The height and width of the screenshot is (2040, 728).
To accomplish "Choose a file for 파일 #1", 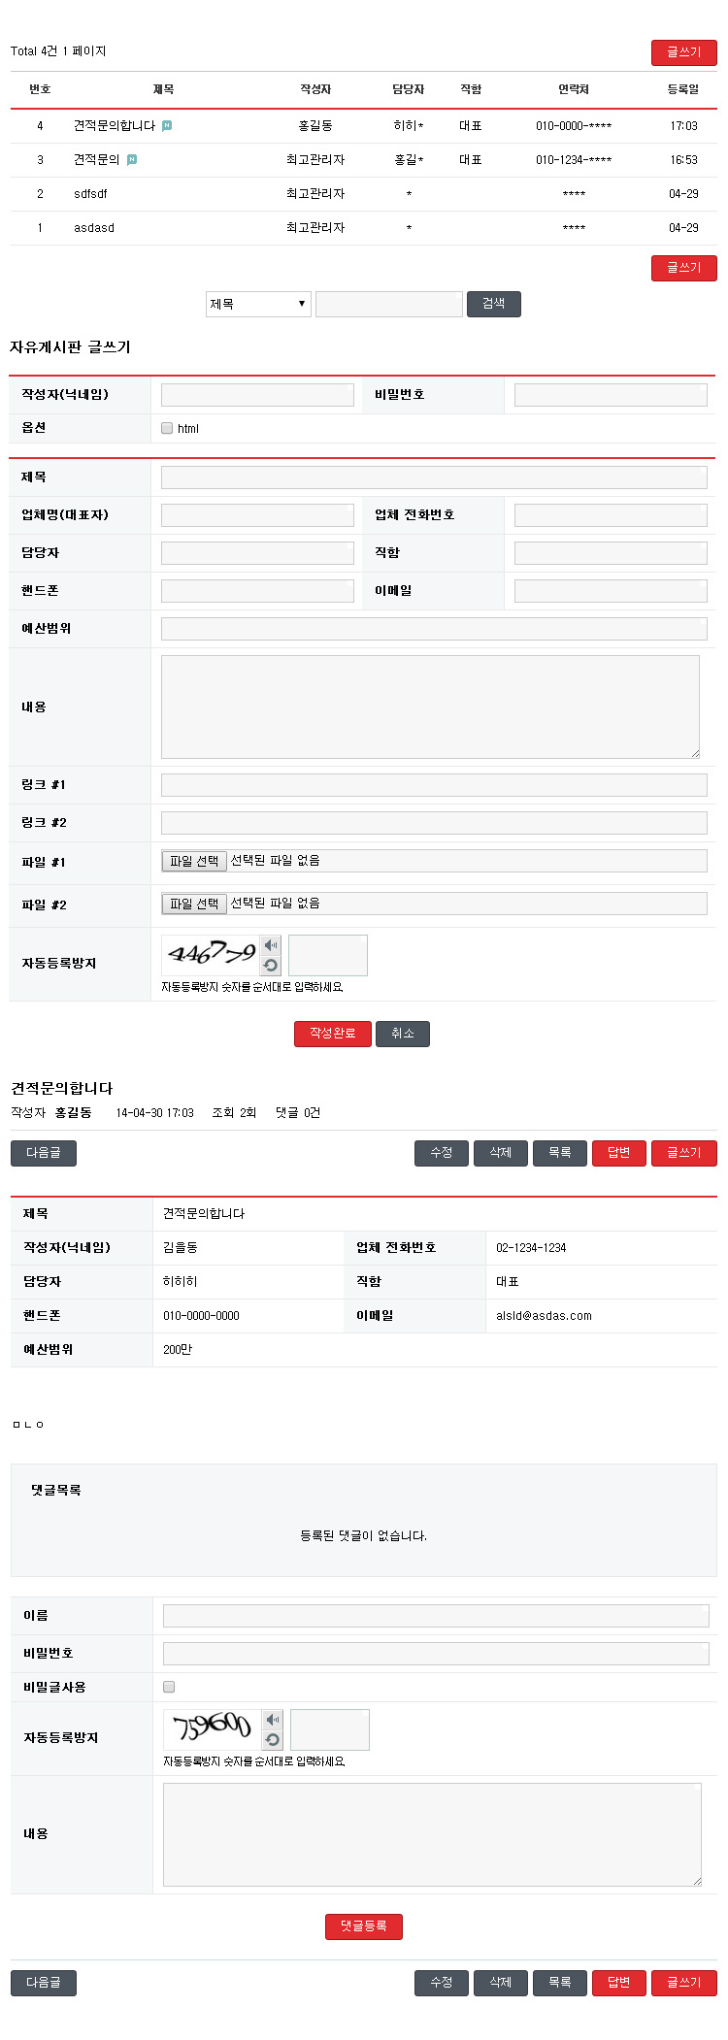I will (x=194, y=861).
